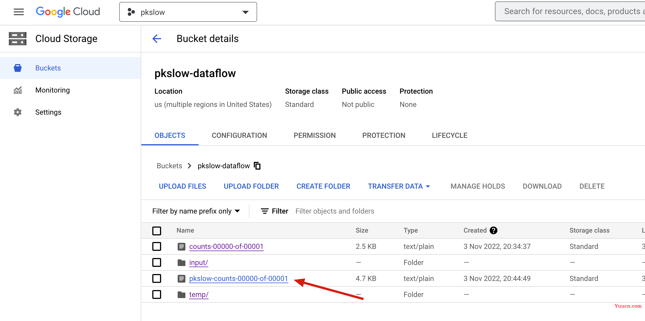Click folder icon beside temp/
The image size is (645, 321).
181,294
